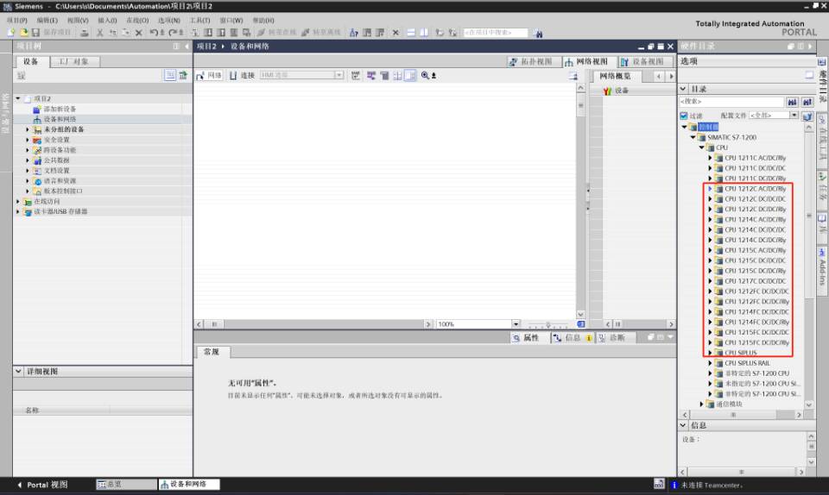Start the binoculars search in project

(x=538, y=34)
